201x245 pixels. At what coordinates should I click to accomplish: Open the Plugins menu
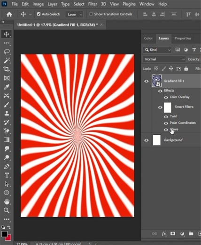(129, 4)
